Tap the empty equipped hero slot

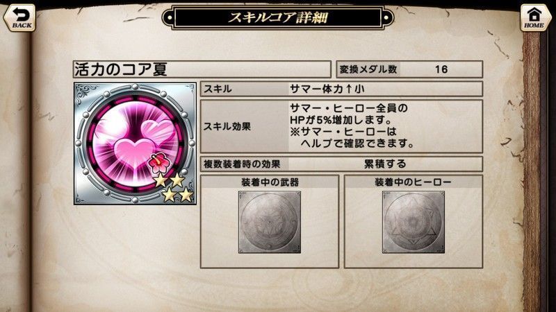413,222
